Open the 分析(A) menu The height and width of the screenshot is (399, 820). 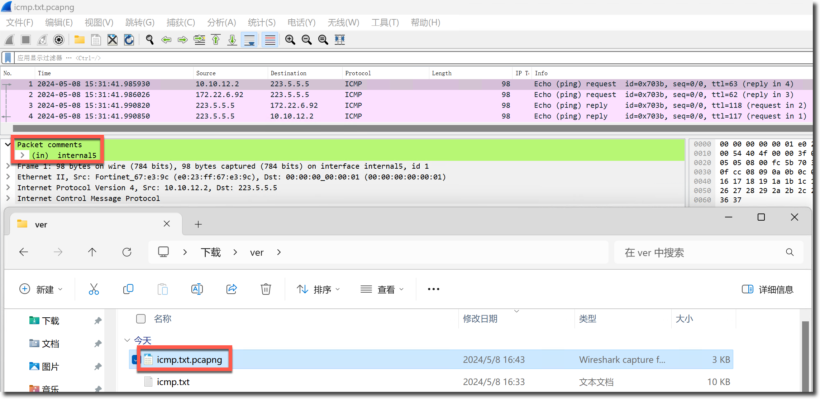point(221,23)
